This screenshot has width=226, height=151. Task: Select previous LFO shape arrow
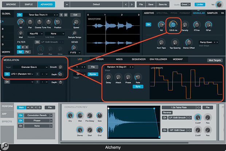click(130, 67)
